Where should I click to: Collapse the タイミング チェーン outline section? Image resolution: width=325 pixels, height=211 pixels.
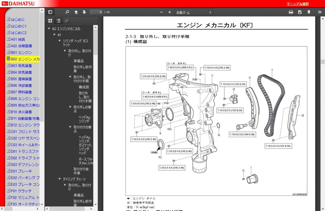point(60,179)
